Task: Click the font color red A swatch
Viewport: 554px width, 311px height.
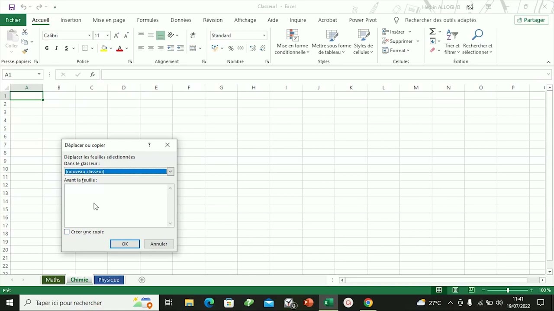Action: [x=119, y=48]
